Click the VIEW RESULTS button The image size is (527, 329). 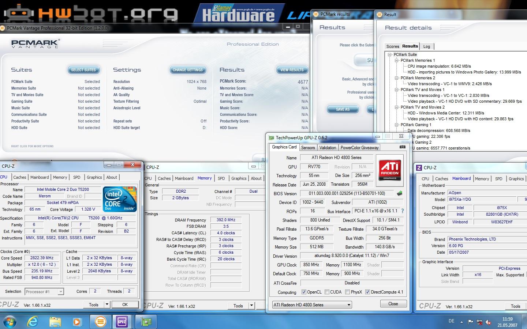[292, 70]
